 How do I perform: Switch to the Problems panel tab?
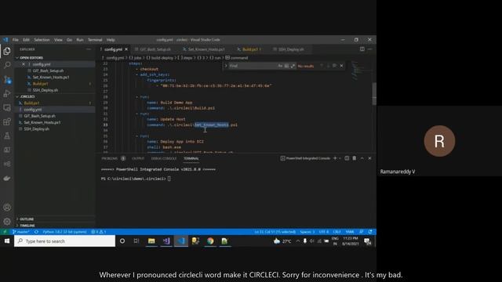coord(110,158)
